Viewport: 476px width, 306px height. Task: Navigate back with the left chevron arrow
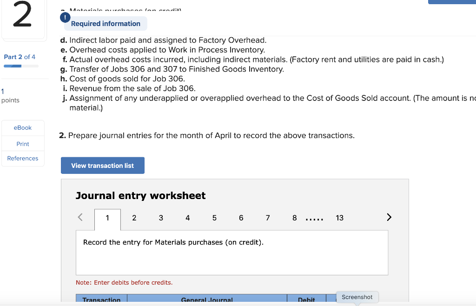(79, 217)
